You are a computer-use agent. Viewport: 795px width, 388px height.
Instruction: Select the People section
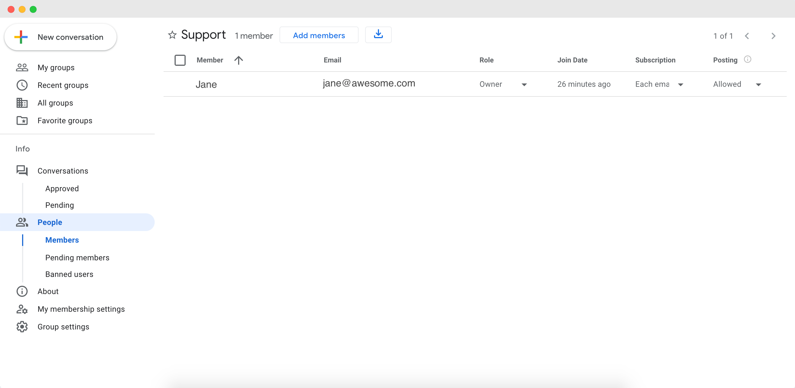point(77,222)
